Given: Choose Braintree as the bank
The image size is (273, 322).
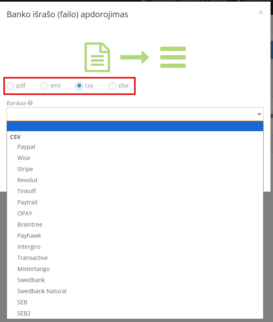Looking at the screenshot, I should [135, 225].
